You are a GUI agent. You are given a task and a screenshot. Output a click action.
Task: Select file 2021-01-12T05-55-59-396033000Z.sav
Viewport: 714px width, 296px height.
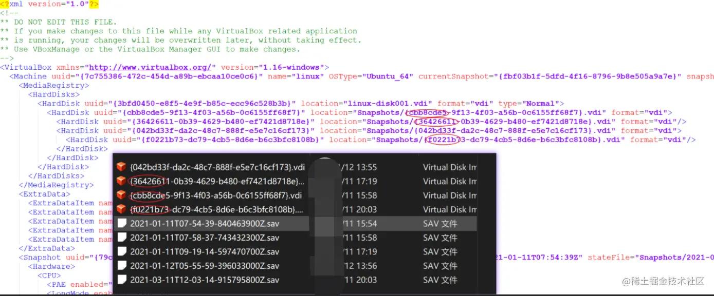coord(205,266)
